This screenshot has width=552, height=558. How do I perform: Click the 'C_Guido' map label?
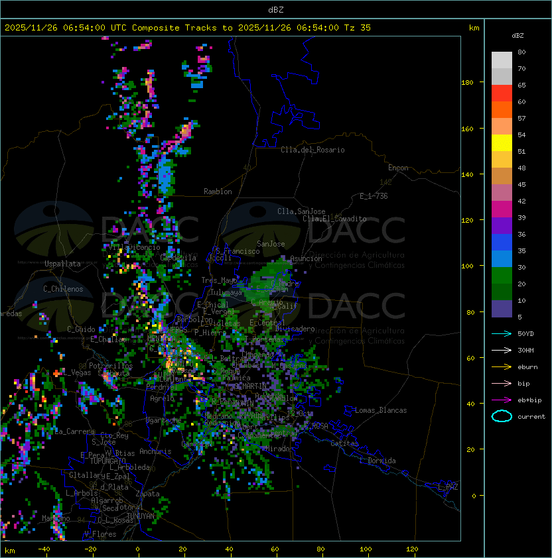[x=81, y=329]
